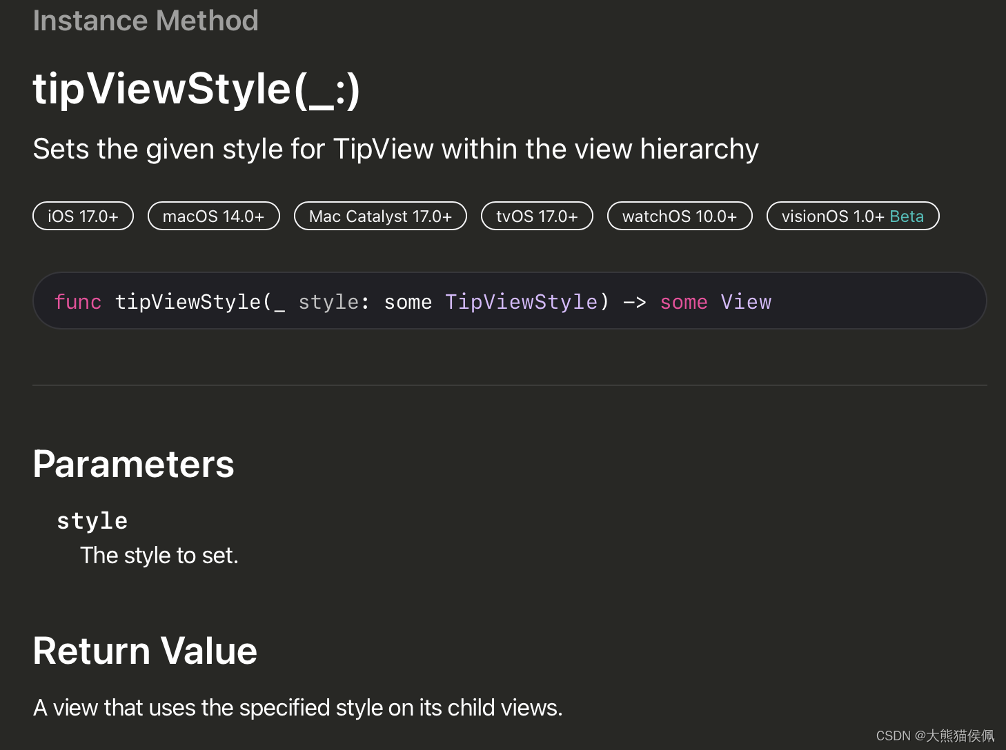Viewport: 1006px width, 750px height.
Task: Select the visionOS 1.0+ Beta badge
Action: coord(853,216)
